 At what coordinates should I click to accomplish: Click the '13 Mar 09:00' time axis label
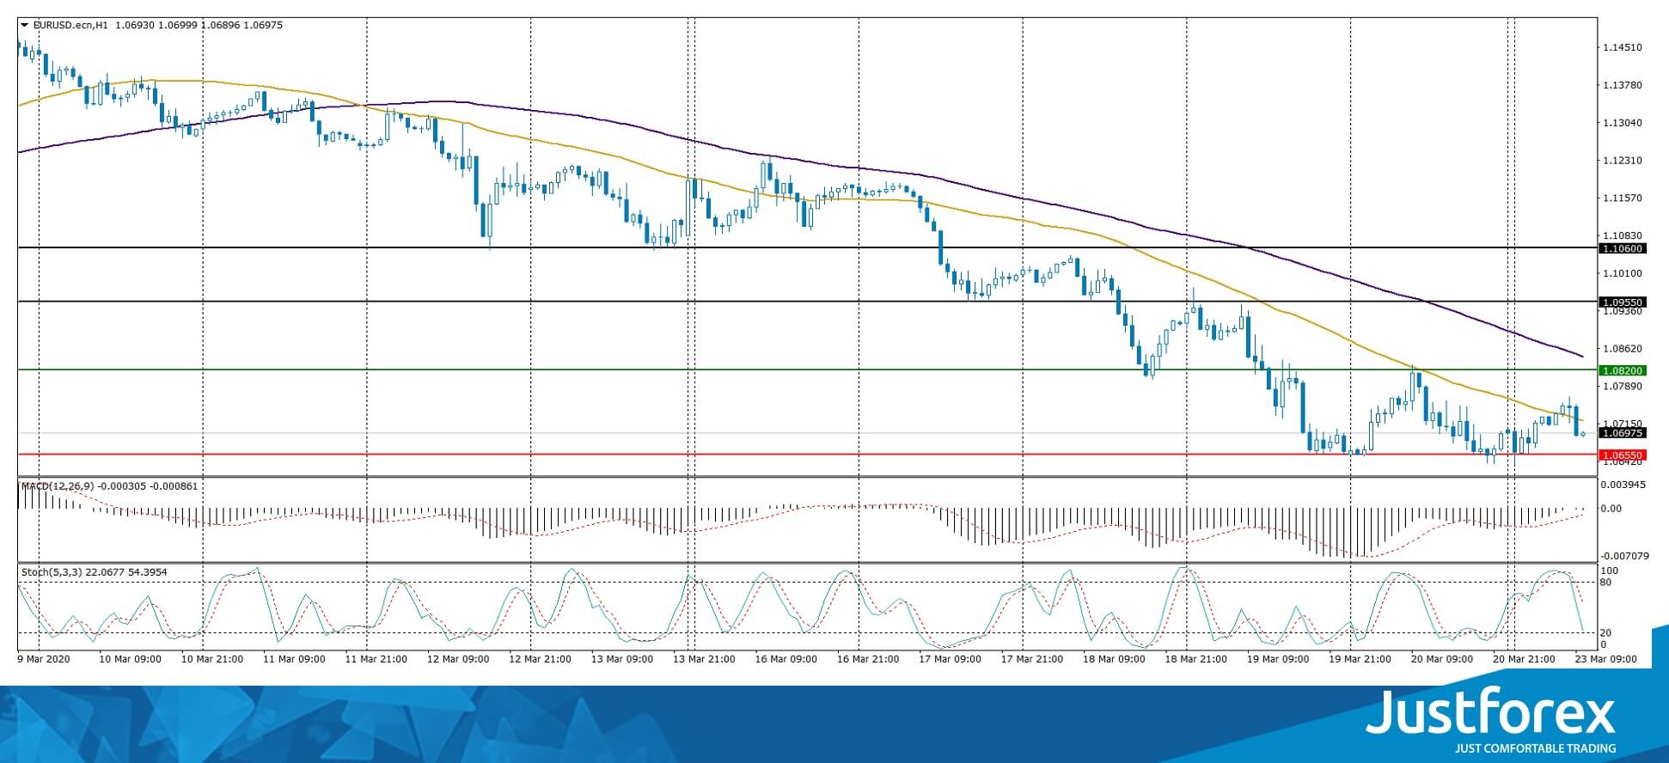pyautogui.click(x=622, y=660)
